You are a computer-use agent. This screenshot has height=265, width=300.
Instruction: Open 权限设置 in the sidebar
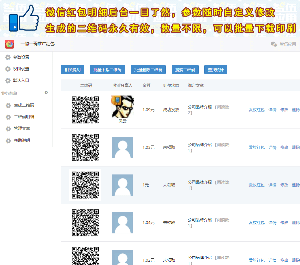click(x=21, y=69)
